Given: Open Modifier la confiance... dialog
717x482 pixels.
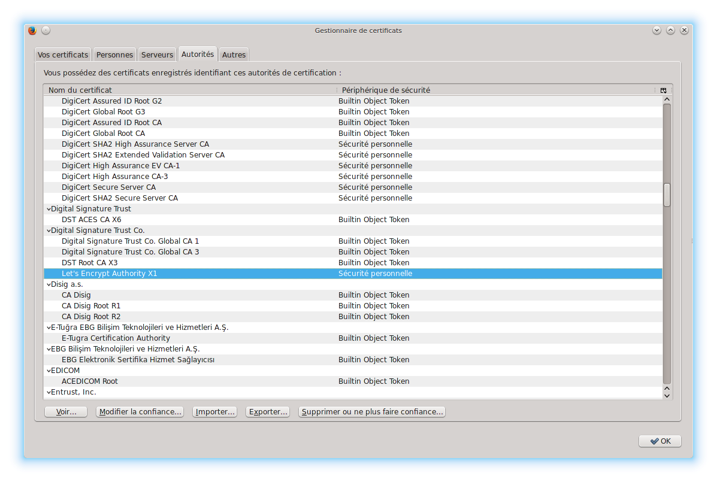Looking at the screenshot, I should click(140, 411).
